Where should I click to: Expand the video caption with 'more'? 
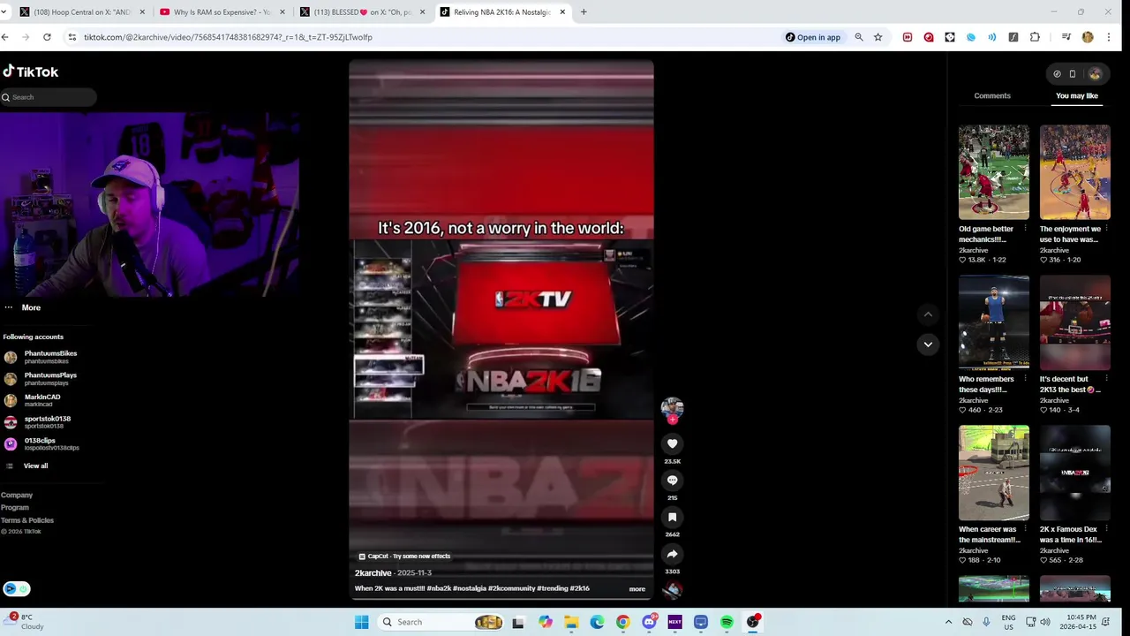click(x=637, y=589)
